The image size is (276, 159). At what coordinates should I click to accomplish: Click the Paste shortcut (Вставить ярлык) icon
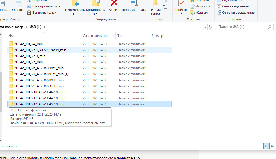point(29,13)
